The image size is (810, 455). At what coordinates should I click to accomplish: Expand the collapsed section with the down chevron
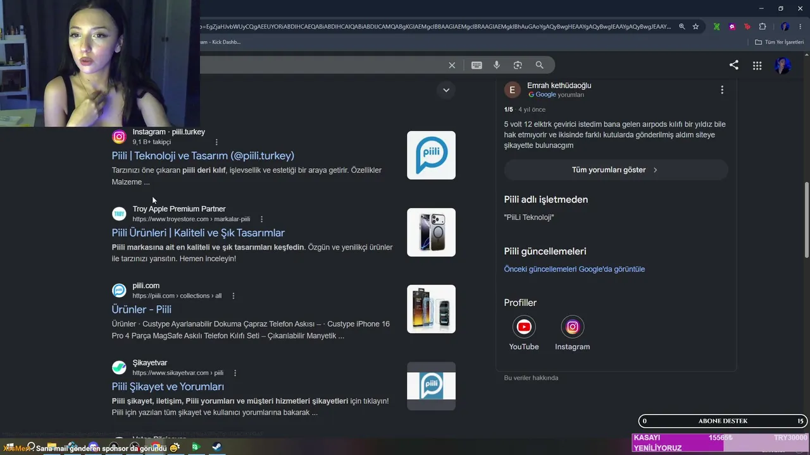tap(446, 90)
